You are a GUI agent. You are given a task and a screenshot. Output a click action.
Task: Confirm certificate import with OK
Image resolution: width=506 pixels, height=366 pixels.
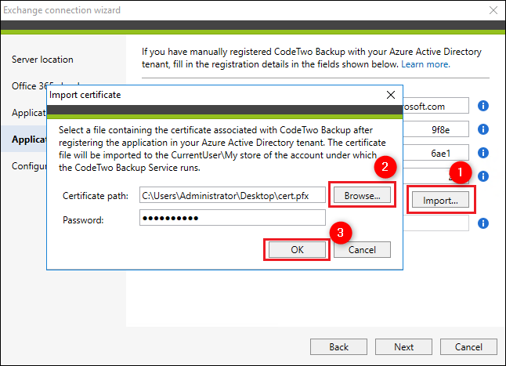pyautogui.click(x=297, y=250)
